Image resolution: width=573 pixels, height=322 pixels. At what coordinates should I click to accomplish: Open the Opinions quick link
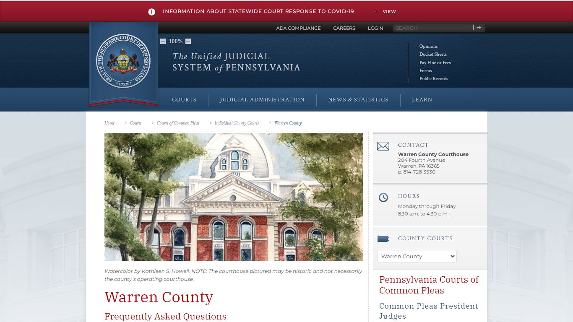pos(428,46)
